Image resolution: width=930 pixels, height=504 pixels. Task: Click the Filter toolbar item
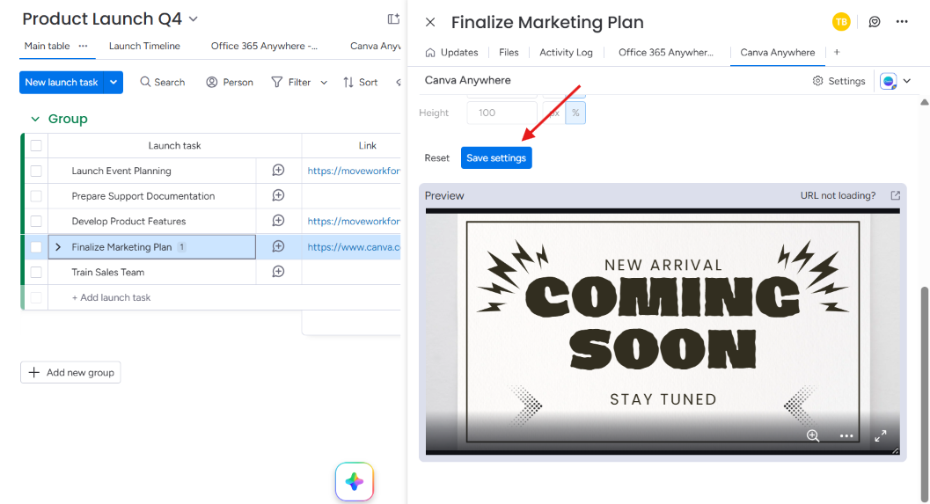click(x=291, y=82)
